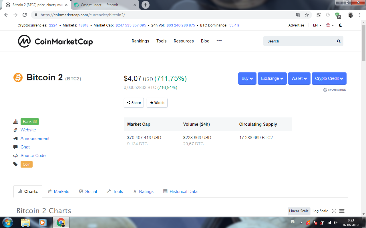Switch to the Markets tab
The width and height of the screenshot is (366, 228).
tap(58, 192)
